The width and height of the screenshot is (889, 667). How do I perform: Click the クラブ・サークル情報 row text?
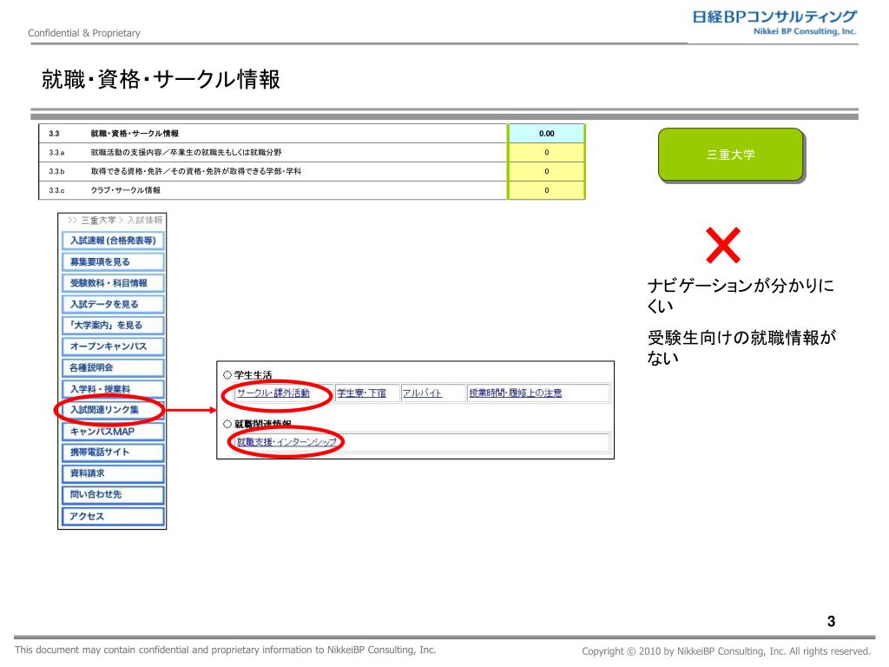pos(125,190)
